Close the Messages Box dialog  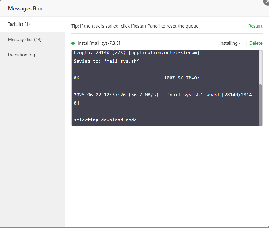[x=266, y=2]
